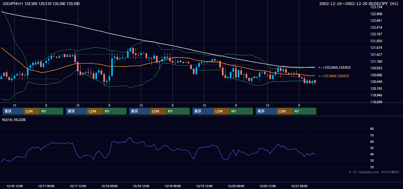Click the 12/19 12:00 date label
Image resolution: width=403 pixels, height=189 pixels.
204,186
